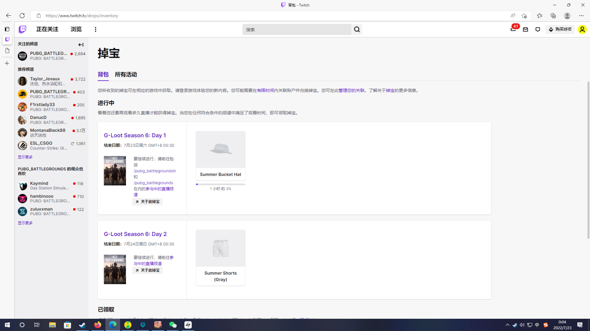
Task: Click the 购买呼币 button
Action: pos(560,30)
